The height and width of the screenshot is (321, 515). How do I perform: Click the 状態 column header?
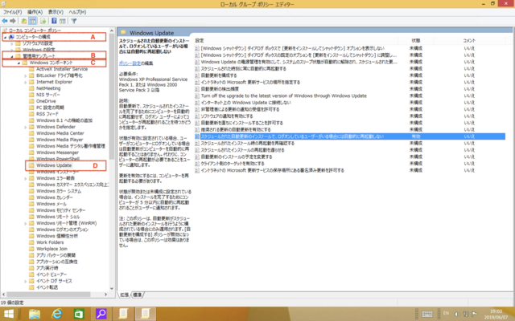(417, 40)
